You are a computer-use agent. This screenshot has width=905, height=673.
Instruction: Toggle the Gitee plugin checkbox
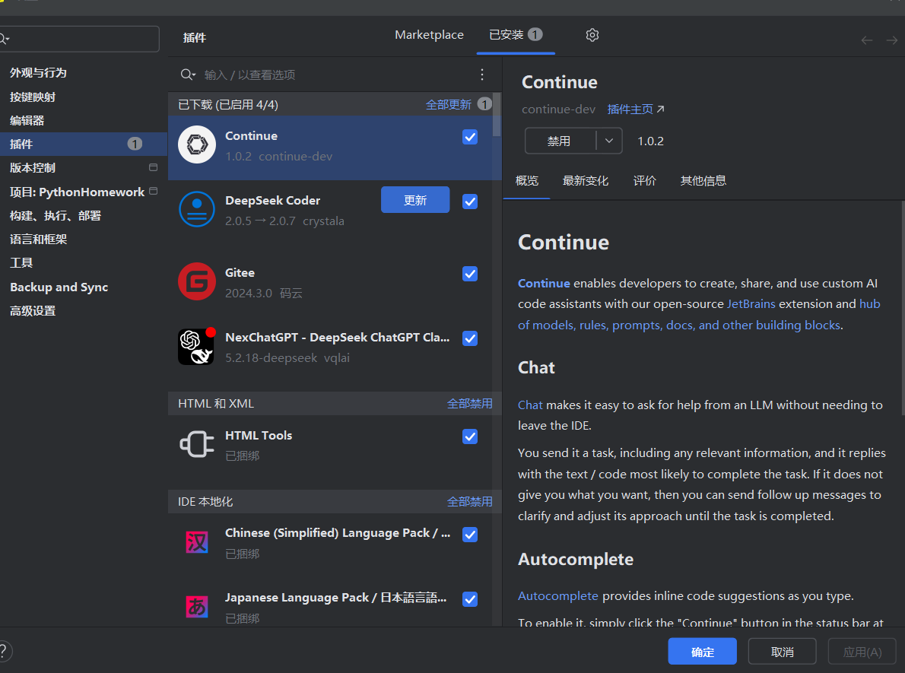tap(470, 274)
